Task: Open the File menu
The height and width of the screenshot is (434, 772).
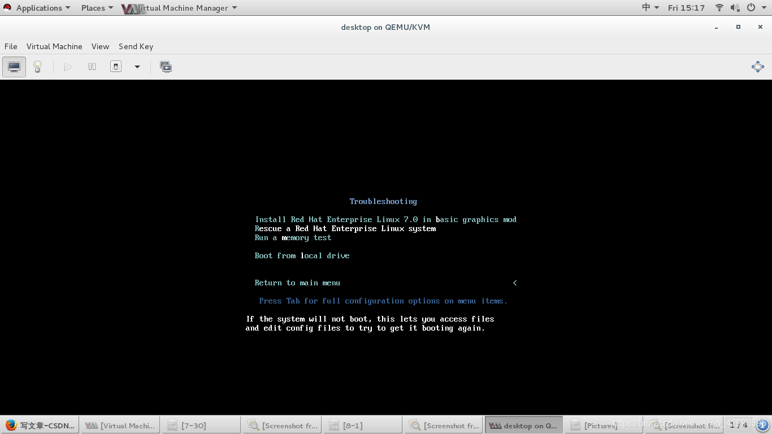Action: (x=11, y=46)
